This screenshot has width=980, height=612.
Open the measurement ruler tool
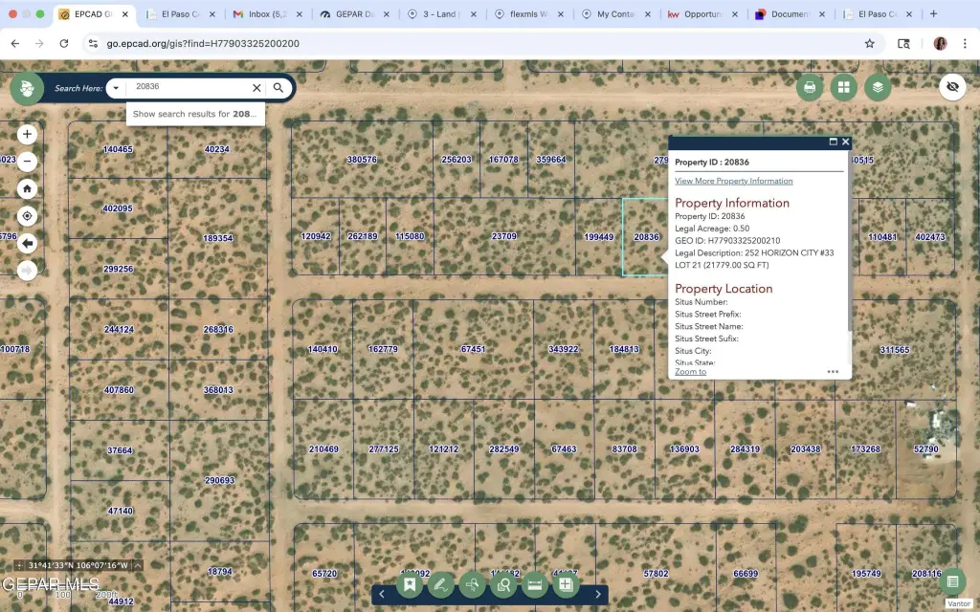(x=535, y=584)
